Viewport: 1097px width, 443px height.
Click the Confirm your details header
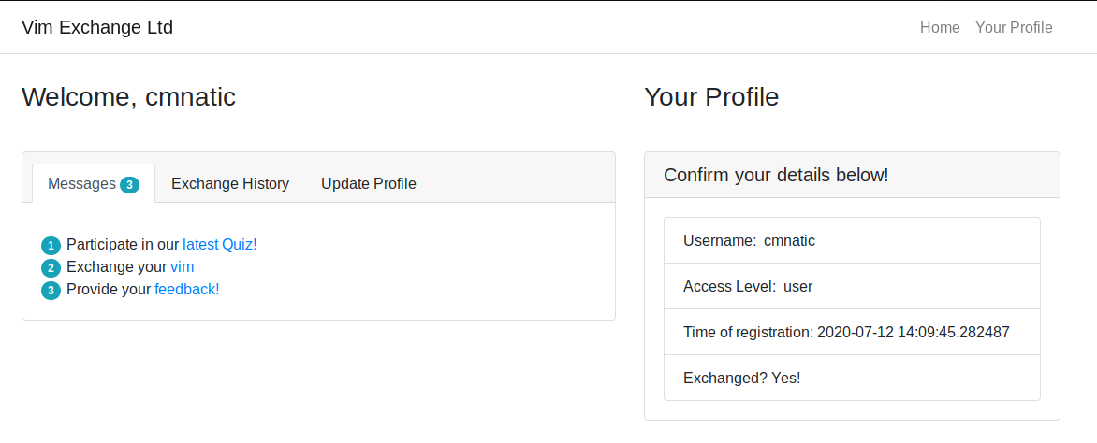(776, 175)
